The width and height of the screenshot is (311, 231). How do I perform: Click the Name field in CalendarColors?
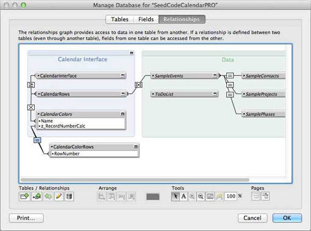[81, 121]
